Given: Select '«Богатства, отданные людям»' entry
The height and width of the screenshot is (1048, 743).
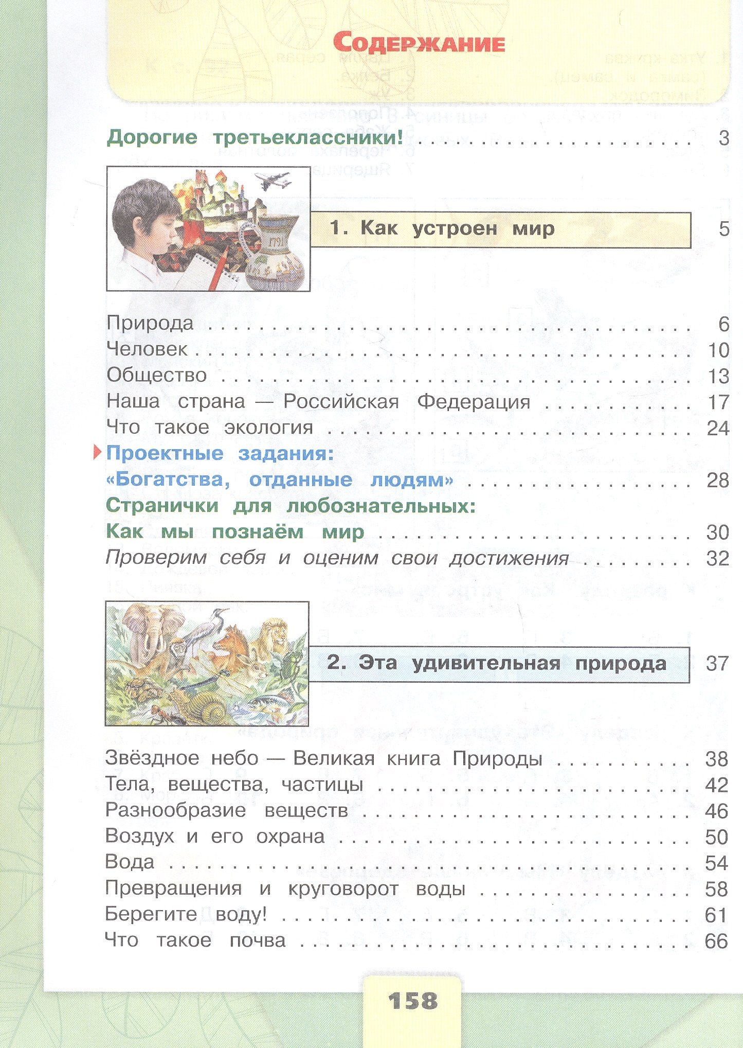Looking at the screenshot, I should (x=280, y=480).
